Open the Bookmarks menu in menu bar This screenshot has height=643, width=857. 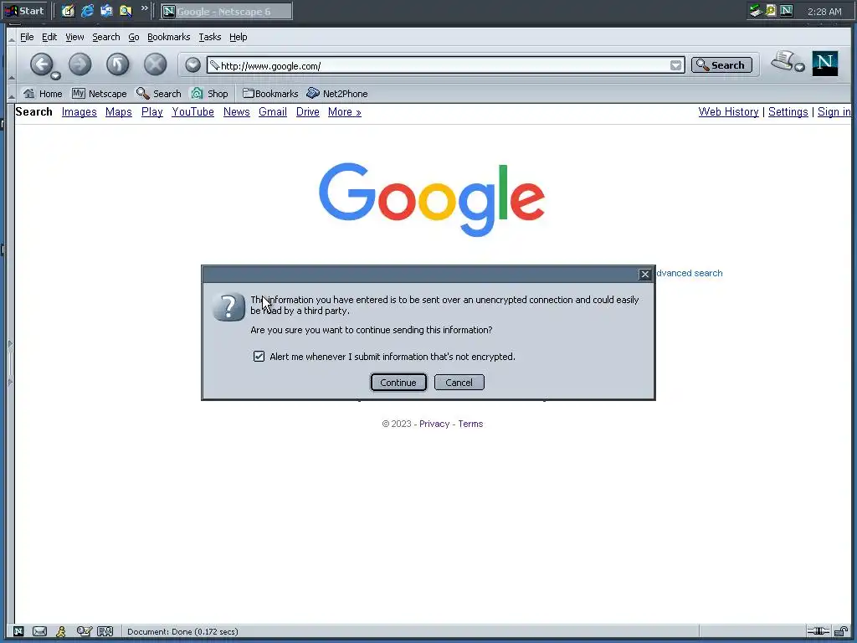coord(169,37)
